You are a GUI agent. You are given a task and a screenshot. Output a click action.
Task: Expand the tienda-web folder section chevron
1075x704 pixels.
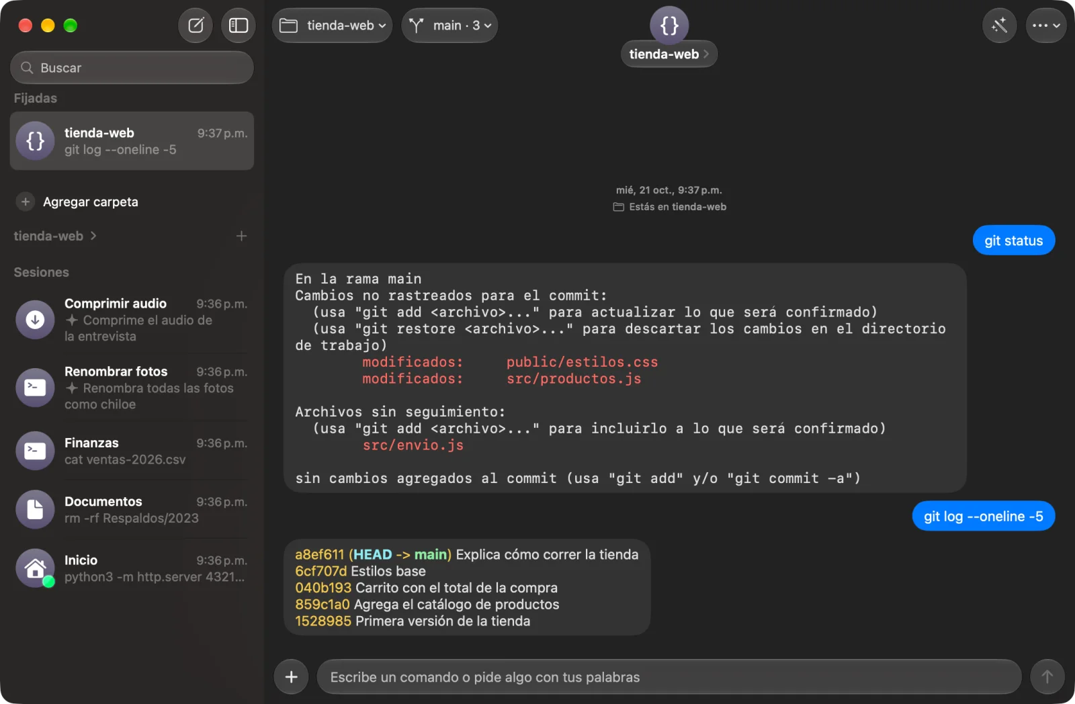(x=93, y=236)
